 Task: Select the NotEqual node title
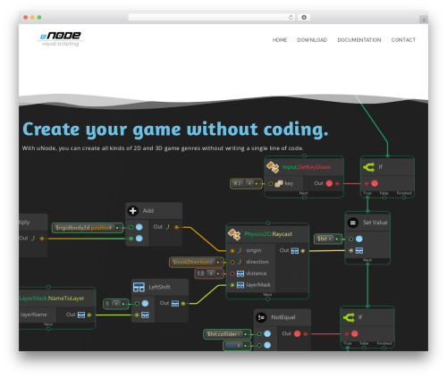click(283, 317)
